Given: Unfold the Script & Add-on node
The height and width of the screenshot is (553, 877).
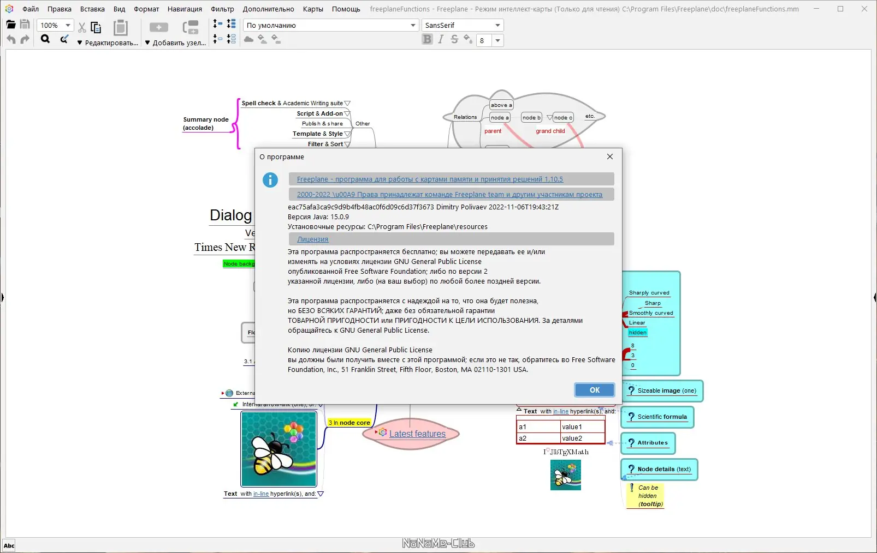Looking at the screenshot, I should tap(347, 113).
